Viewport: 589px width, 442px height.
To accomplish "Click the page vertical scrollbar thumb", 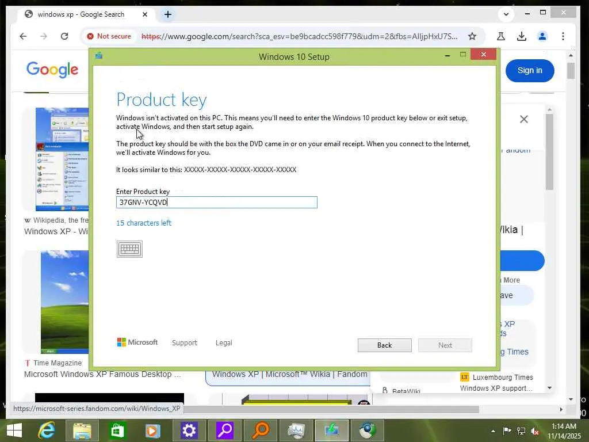I will click(571, 71).
